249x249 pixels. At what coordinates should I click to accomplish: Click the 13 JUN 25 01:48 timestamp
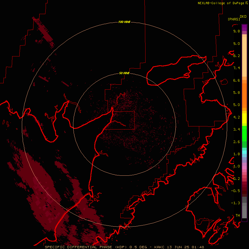click(185, 247)
